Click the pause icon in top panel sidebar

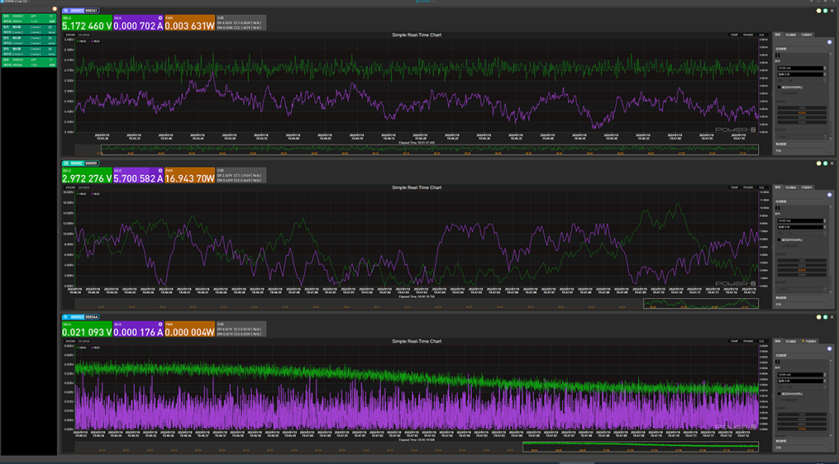click(x=778, y=55)
